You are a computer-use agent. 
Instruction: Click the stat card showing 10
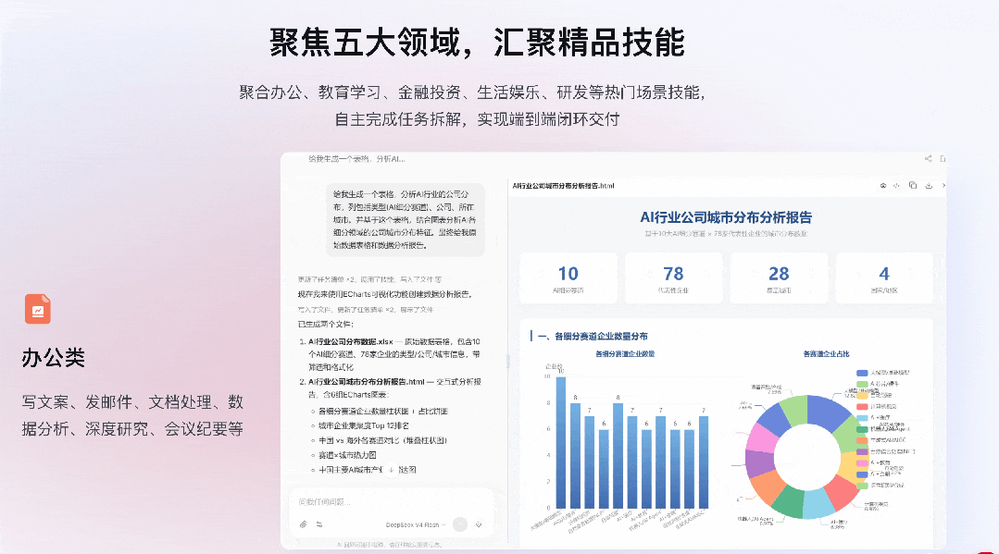(x=568, y=278)
